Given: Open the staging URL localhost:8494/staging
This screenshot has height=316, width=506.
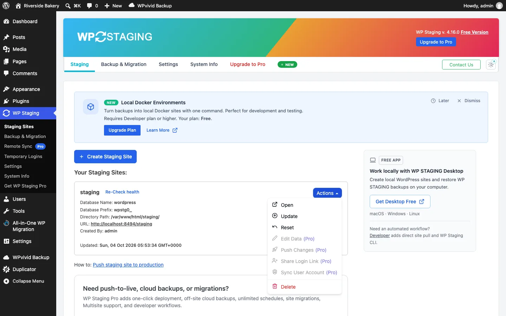Looking at the screenshot, I should [x=122, y=224].
